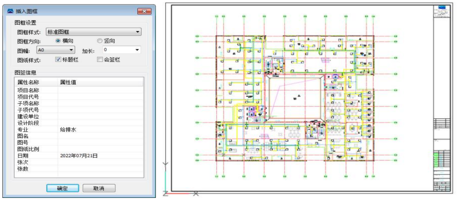This screenshot has height=200, width=457.
Task: Click the 给排水 value cell
Action: [x=100, y=129]
